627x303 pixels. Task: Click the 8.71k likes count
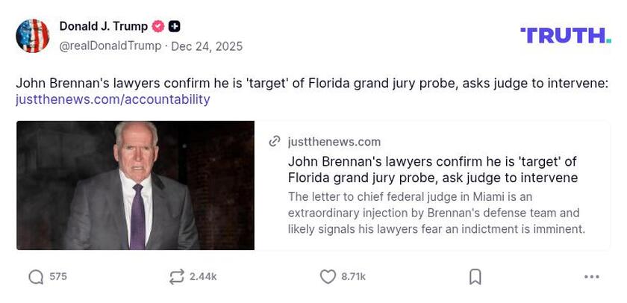353,277
